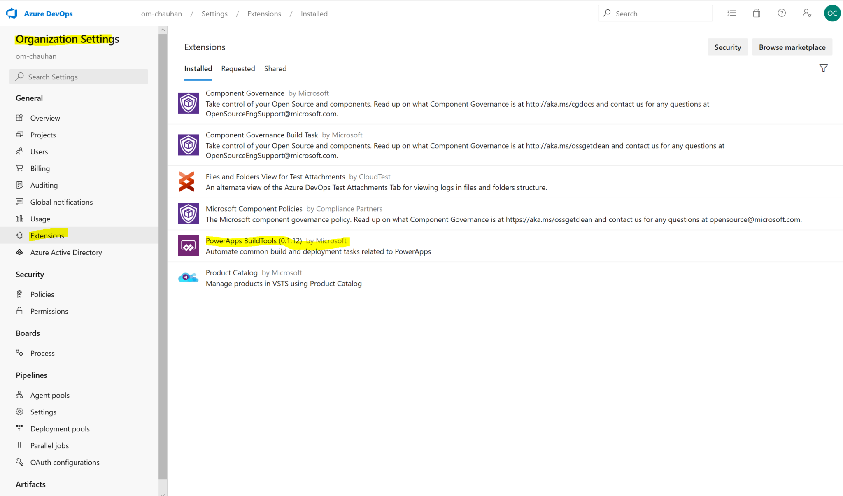Open Settings from the breadcrumb
Viewport: 843px width, 496px height.
[x=214, y=14]
